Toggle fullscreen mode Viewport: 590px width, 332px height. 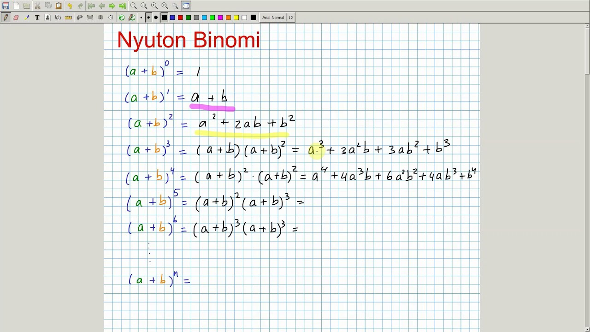pos(186,6)
